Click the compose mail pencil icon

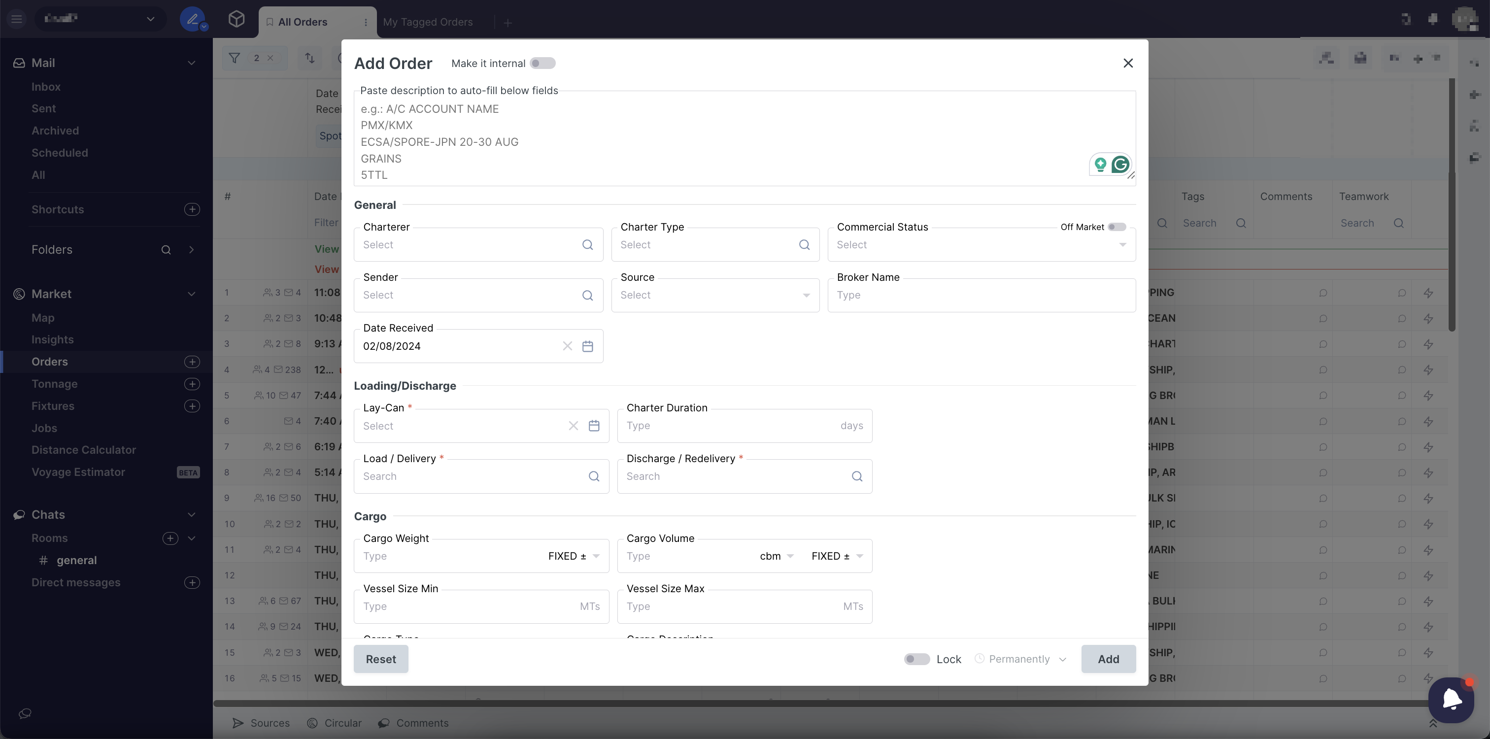(192, 20)
